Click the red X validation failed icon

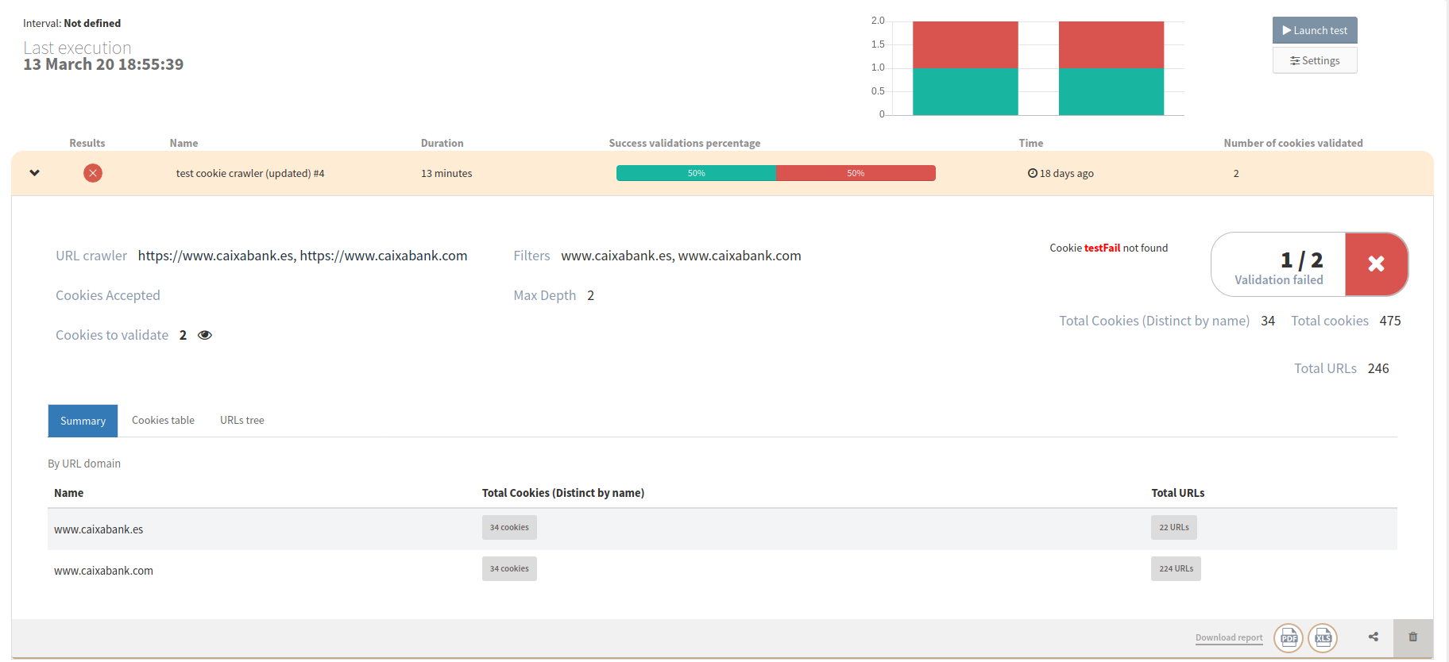[1376, 264]
